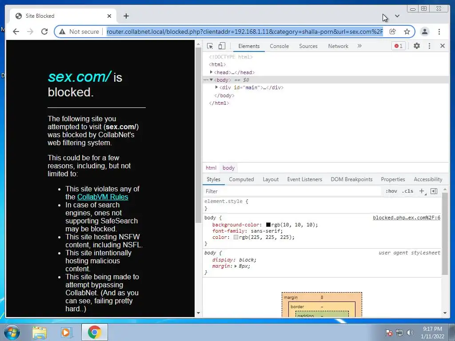This screenshot has width=455, height=341.
Task: Open the volume speaker tray icon
Action: click(410, 333)
